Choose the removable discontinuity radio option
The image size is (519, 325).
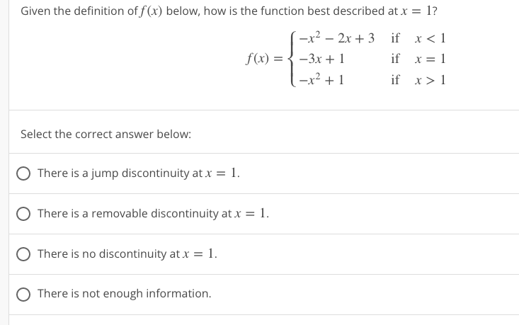click(x=23, y=214)
